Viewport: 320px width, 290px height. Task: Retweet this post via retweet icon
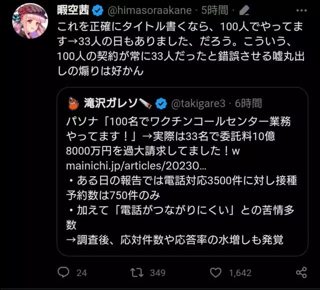point(137,272)
